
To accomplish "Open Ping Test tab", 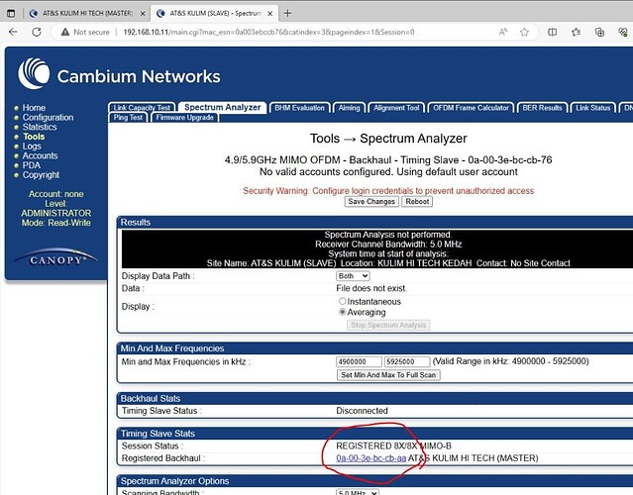I will pos(128,118).
